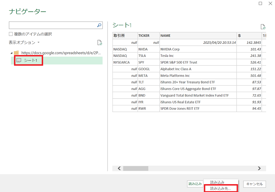Click the Vanguard Total Bond Market Index Fund ETF cell

coord(198,95)
